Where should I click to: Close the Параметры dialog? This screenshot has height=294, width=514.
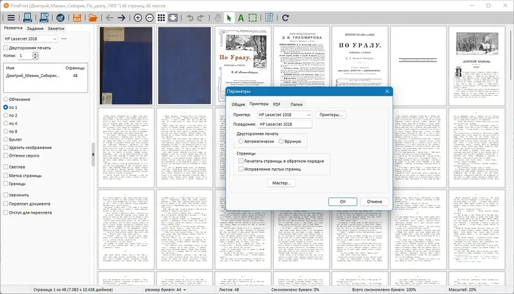[x=387, y=91]
